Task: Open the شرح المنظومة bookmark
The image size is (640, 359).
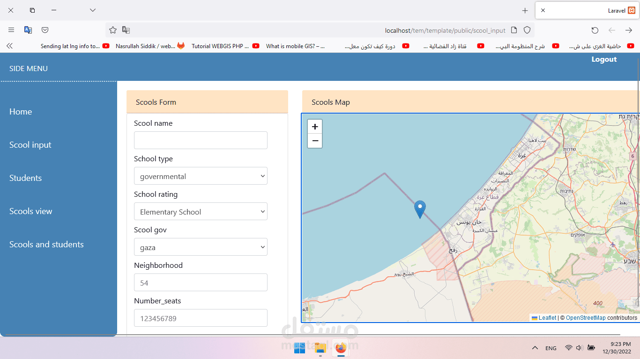Action: [x=528, y=46]
